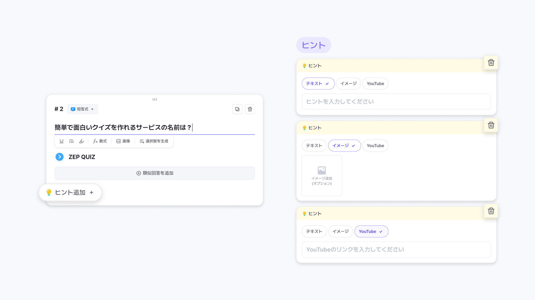Duplicate question #2 with copy icon

tap(237, 109)
